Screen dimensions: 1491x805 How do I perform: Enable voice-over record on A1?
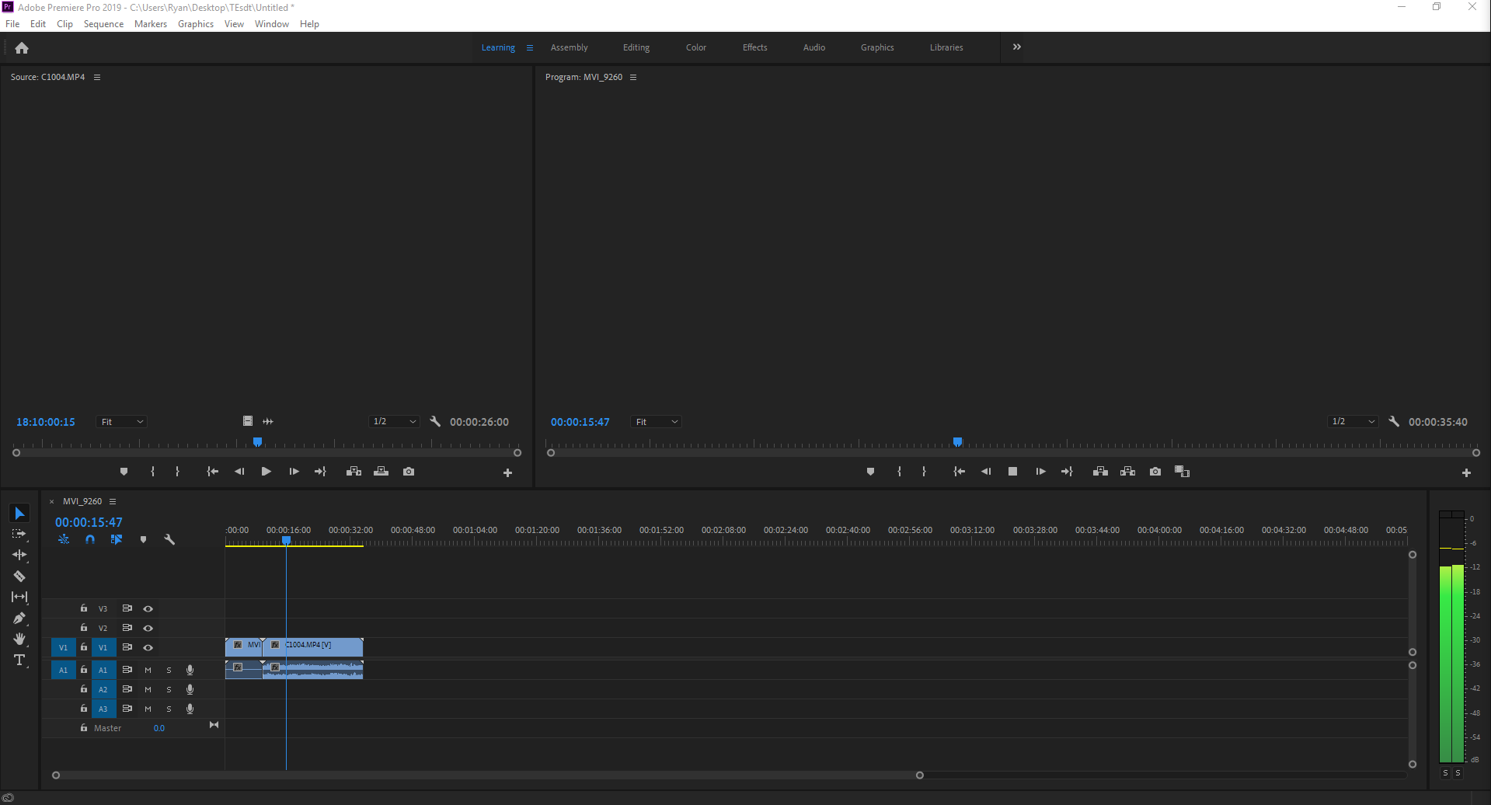[190, 670]
